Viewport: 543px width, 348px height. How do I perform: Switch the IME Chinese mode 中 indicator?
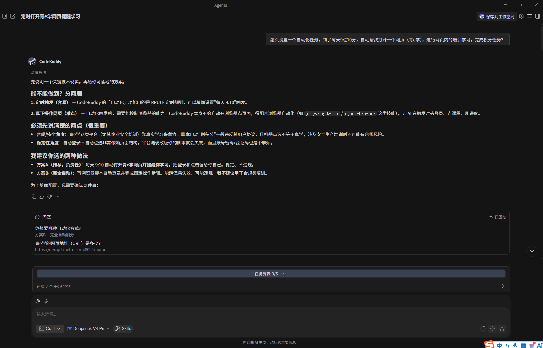point(499,345)
